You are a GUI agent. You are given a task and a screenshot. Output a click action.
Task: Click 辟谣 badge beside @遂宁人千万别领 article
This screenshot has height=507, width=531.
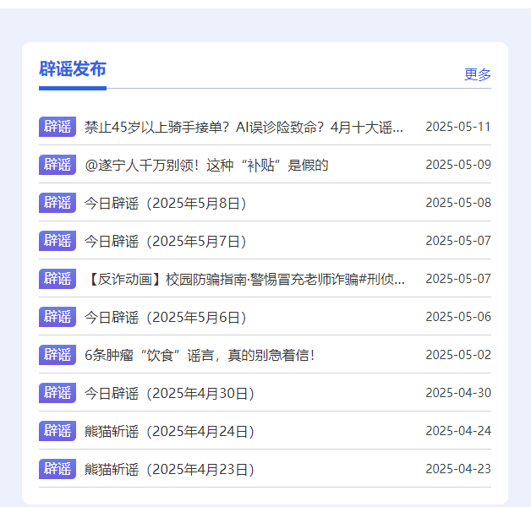(57, 165)
